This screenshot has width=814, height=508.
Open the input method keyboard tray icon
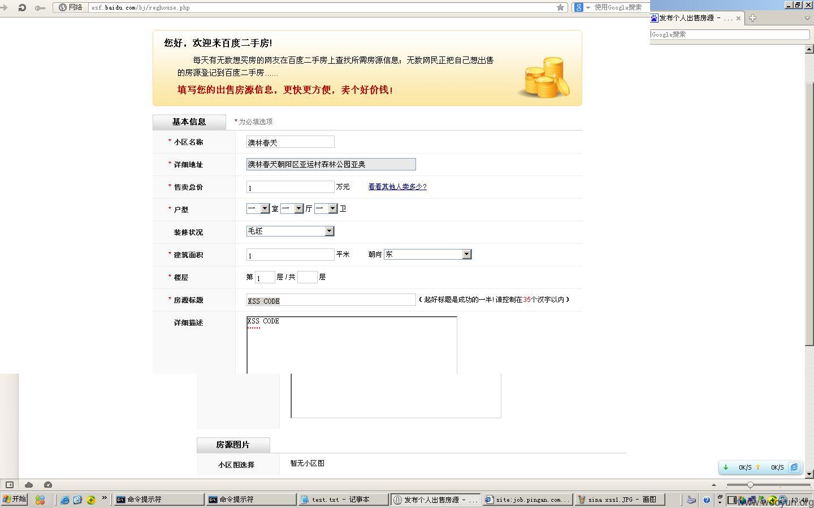click(x=691, y=500)
